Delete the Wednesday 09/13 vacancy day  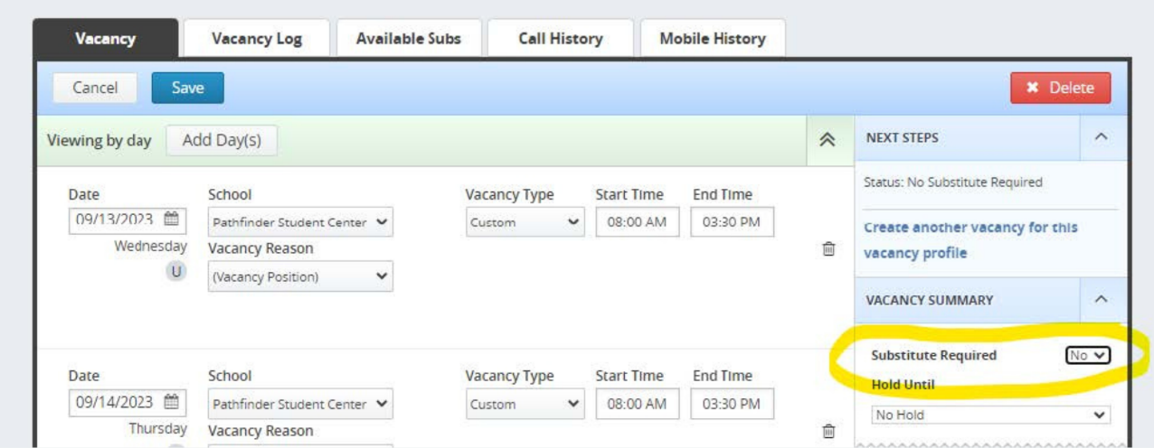pos(827,247)
